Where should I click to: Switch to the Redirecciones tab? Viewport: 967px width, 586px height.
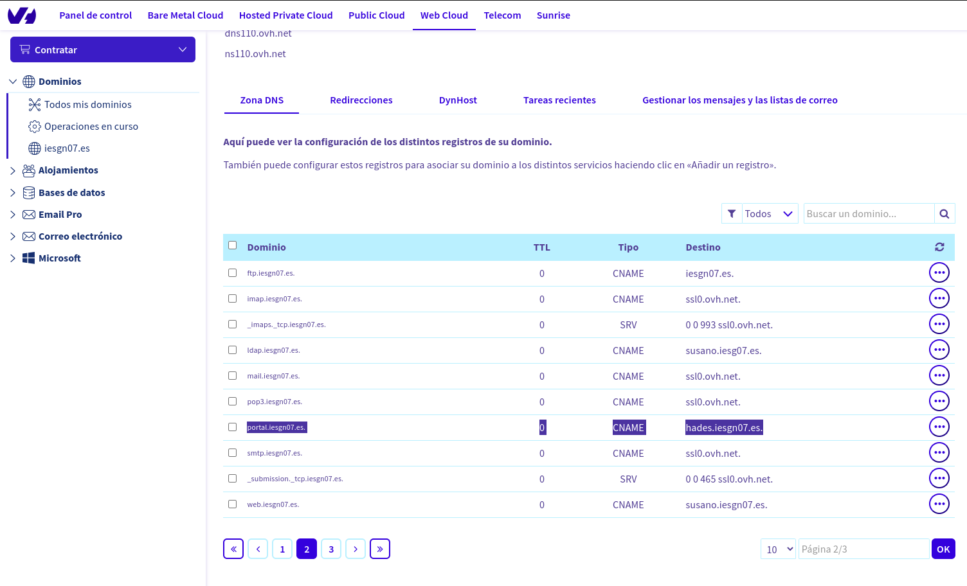pyautogui.click(x=361, y=100)
